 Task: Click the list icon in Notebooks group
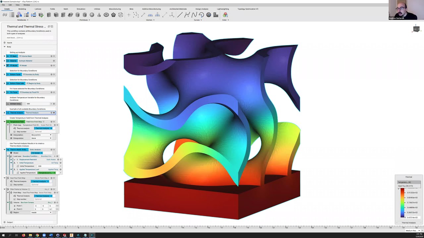pos(12,15)
